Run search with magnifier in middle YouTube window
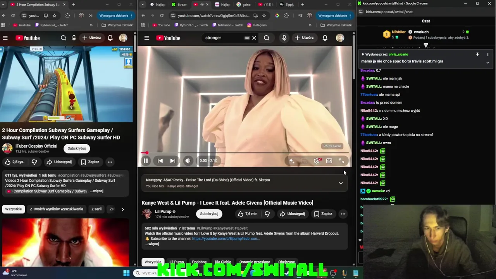This screenshot has width=496, height=279. (x=267, y=38)
